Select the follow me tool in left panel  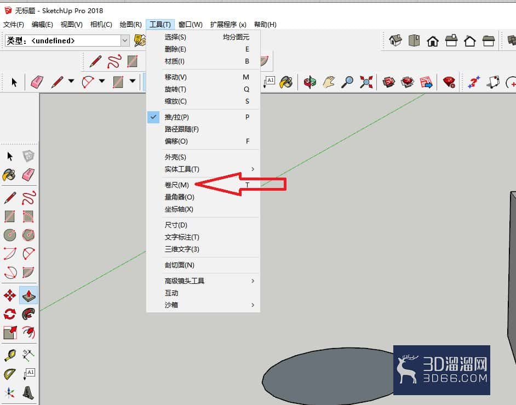click(28, 314)
